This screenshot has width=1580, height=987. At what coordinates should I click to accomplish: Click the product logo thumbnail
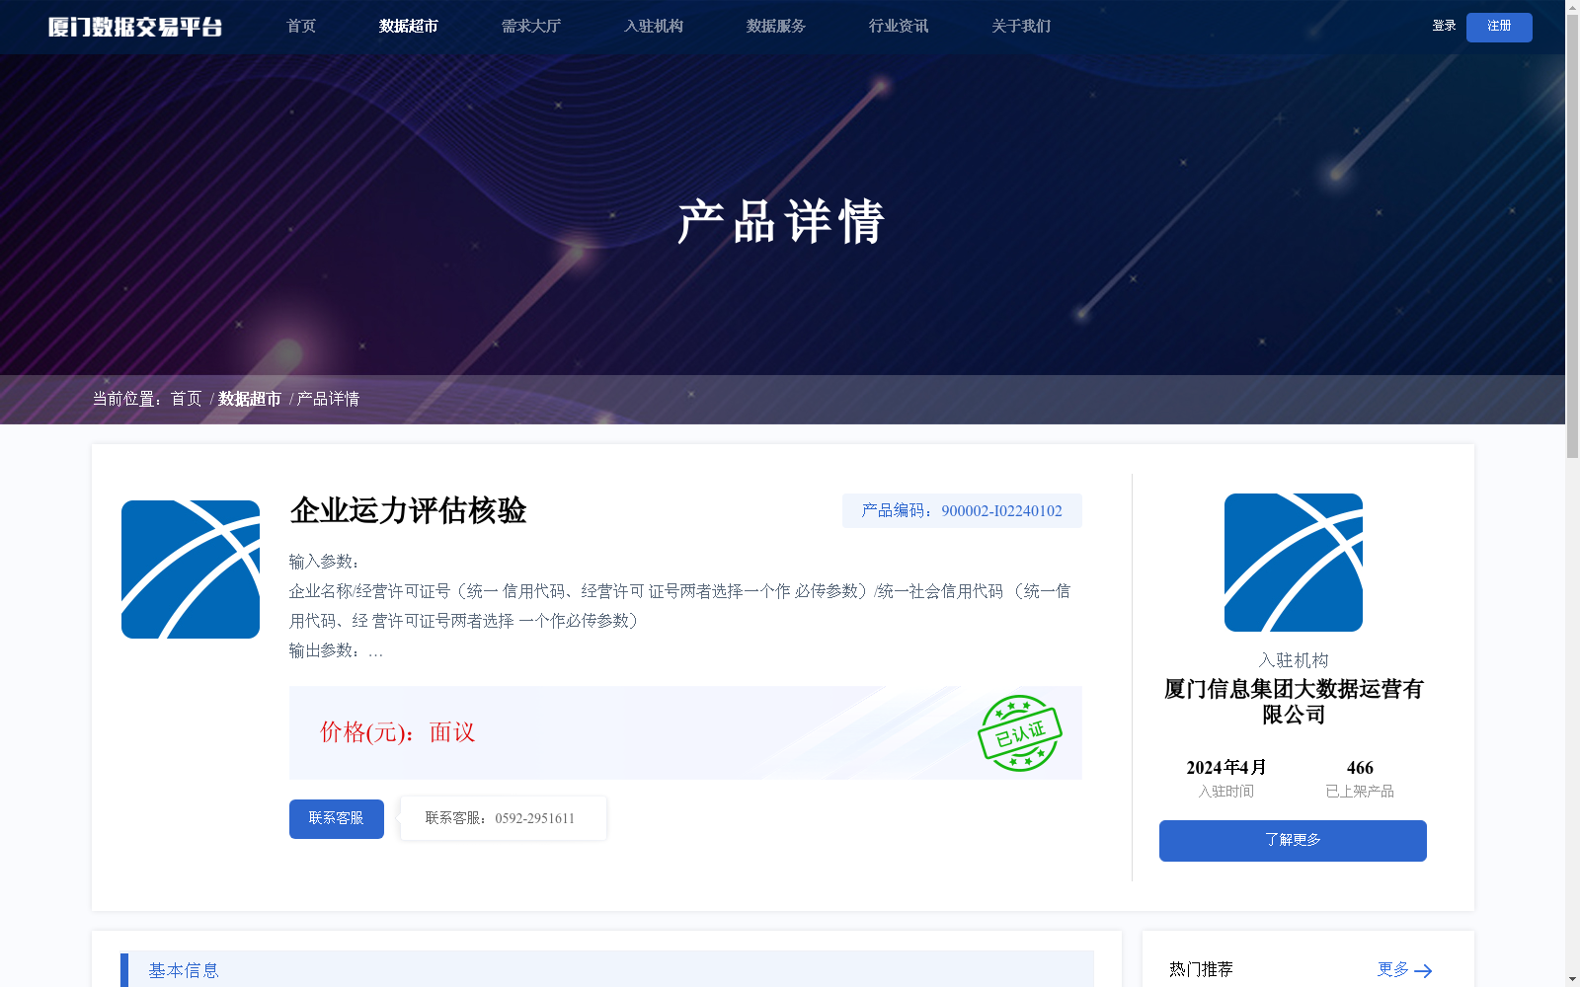(191, 569)
